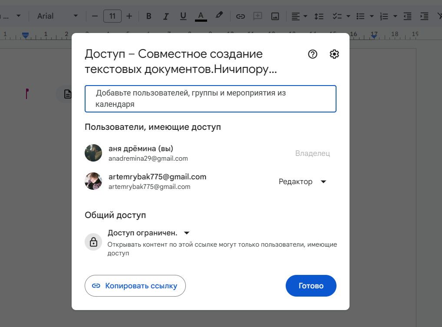The width and height of the screenshot is (442, 327).
Task: Click document outline icon behind dialog
Action: coord(67,94)
